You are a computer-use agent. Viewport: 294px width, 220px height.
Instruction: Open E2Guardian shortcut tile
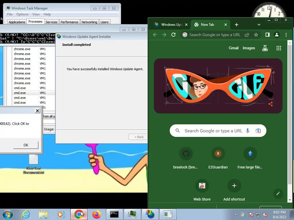(218, 158)
